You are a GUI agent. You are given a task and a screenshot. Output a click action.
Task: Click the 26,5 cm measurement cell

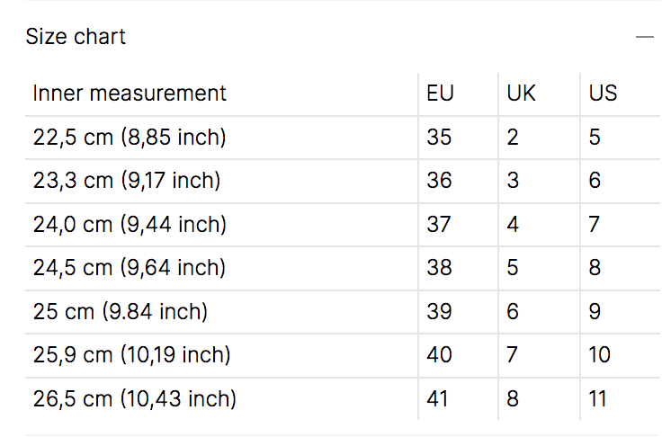[x=135, y=398]
